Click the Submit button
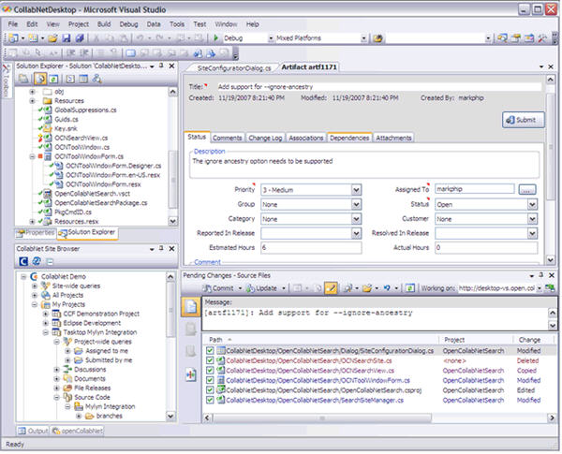 point(524,120)
